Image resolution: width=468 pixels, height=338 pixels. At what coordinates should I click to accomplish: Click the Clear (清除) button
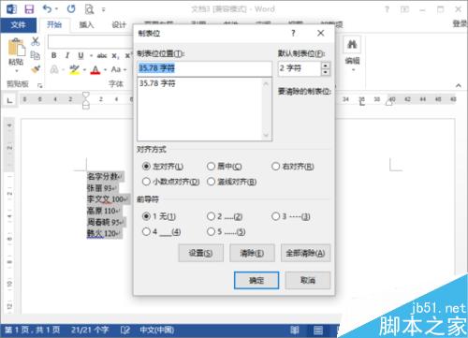(x=252, y=253)
